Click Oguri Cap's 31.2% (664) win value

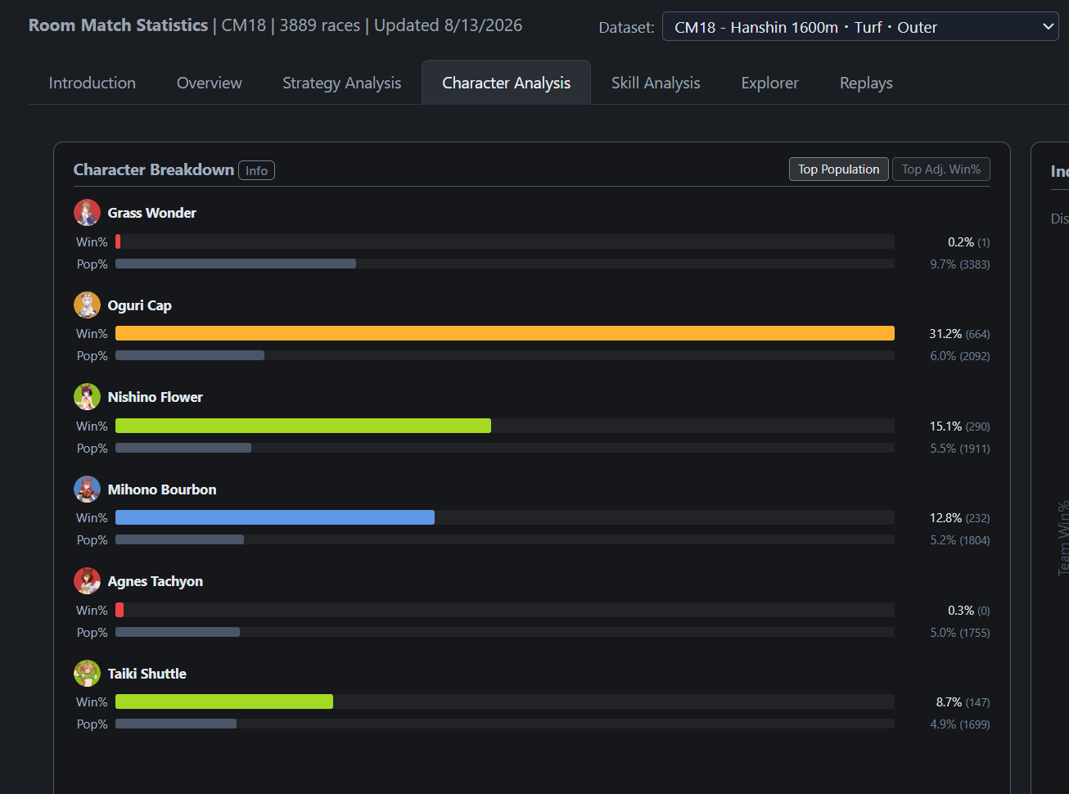click(x=959, y=334)
